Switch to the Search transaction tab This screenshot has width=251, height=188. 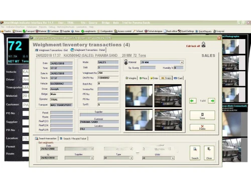[x=46, y=138]
